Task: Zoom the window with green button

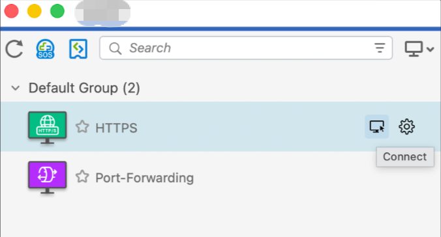Action: 57,11
